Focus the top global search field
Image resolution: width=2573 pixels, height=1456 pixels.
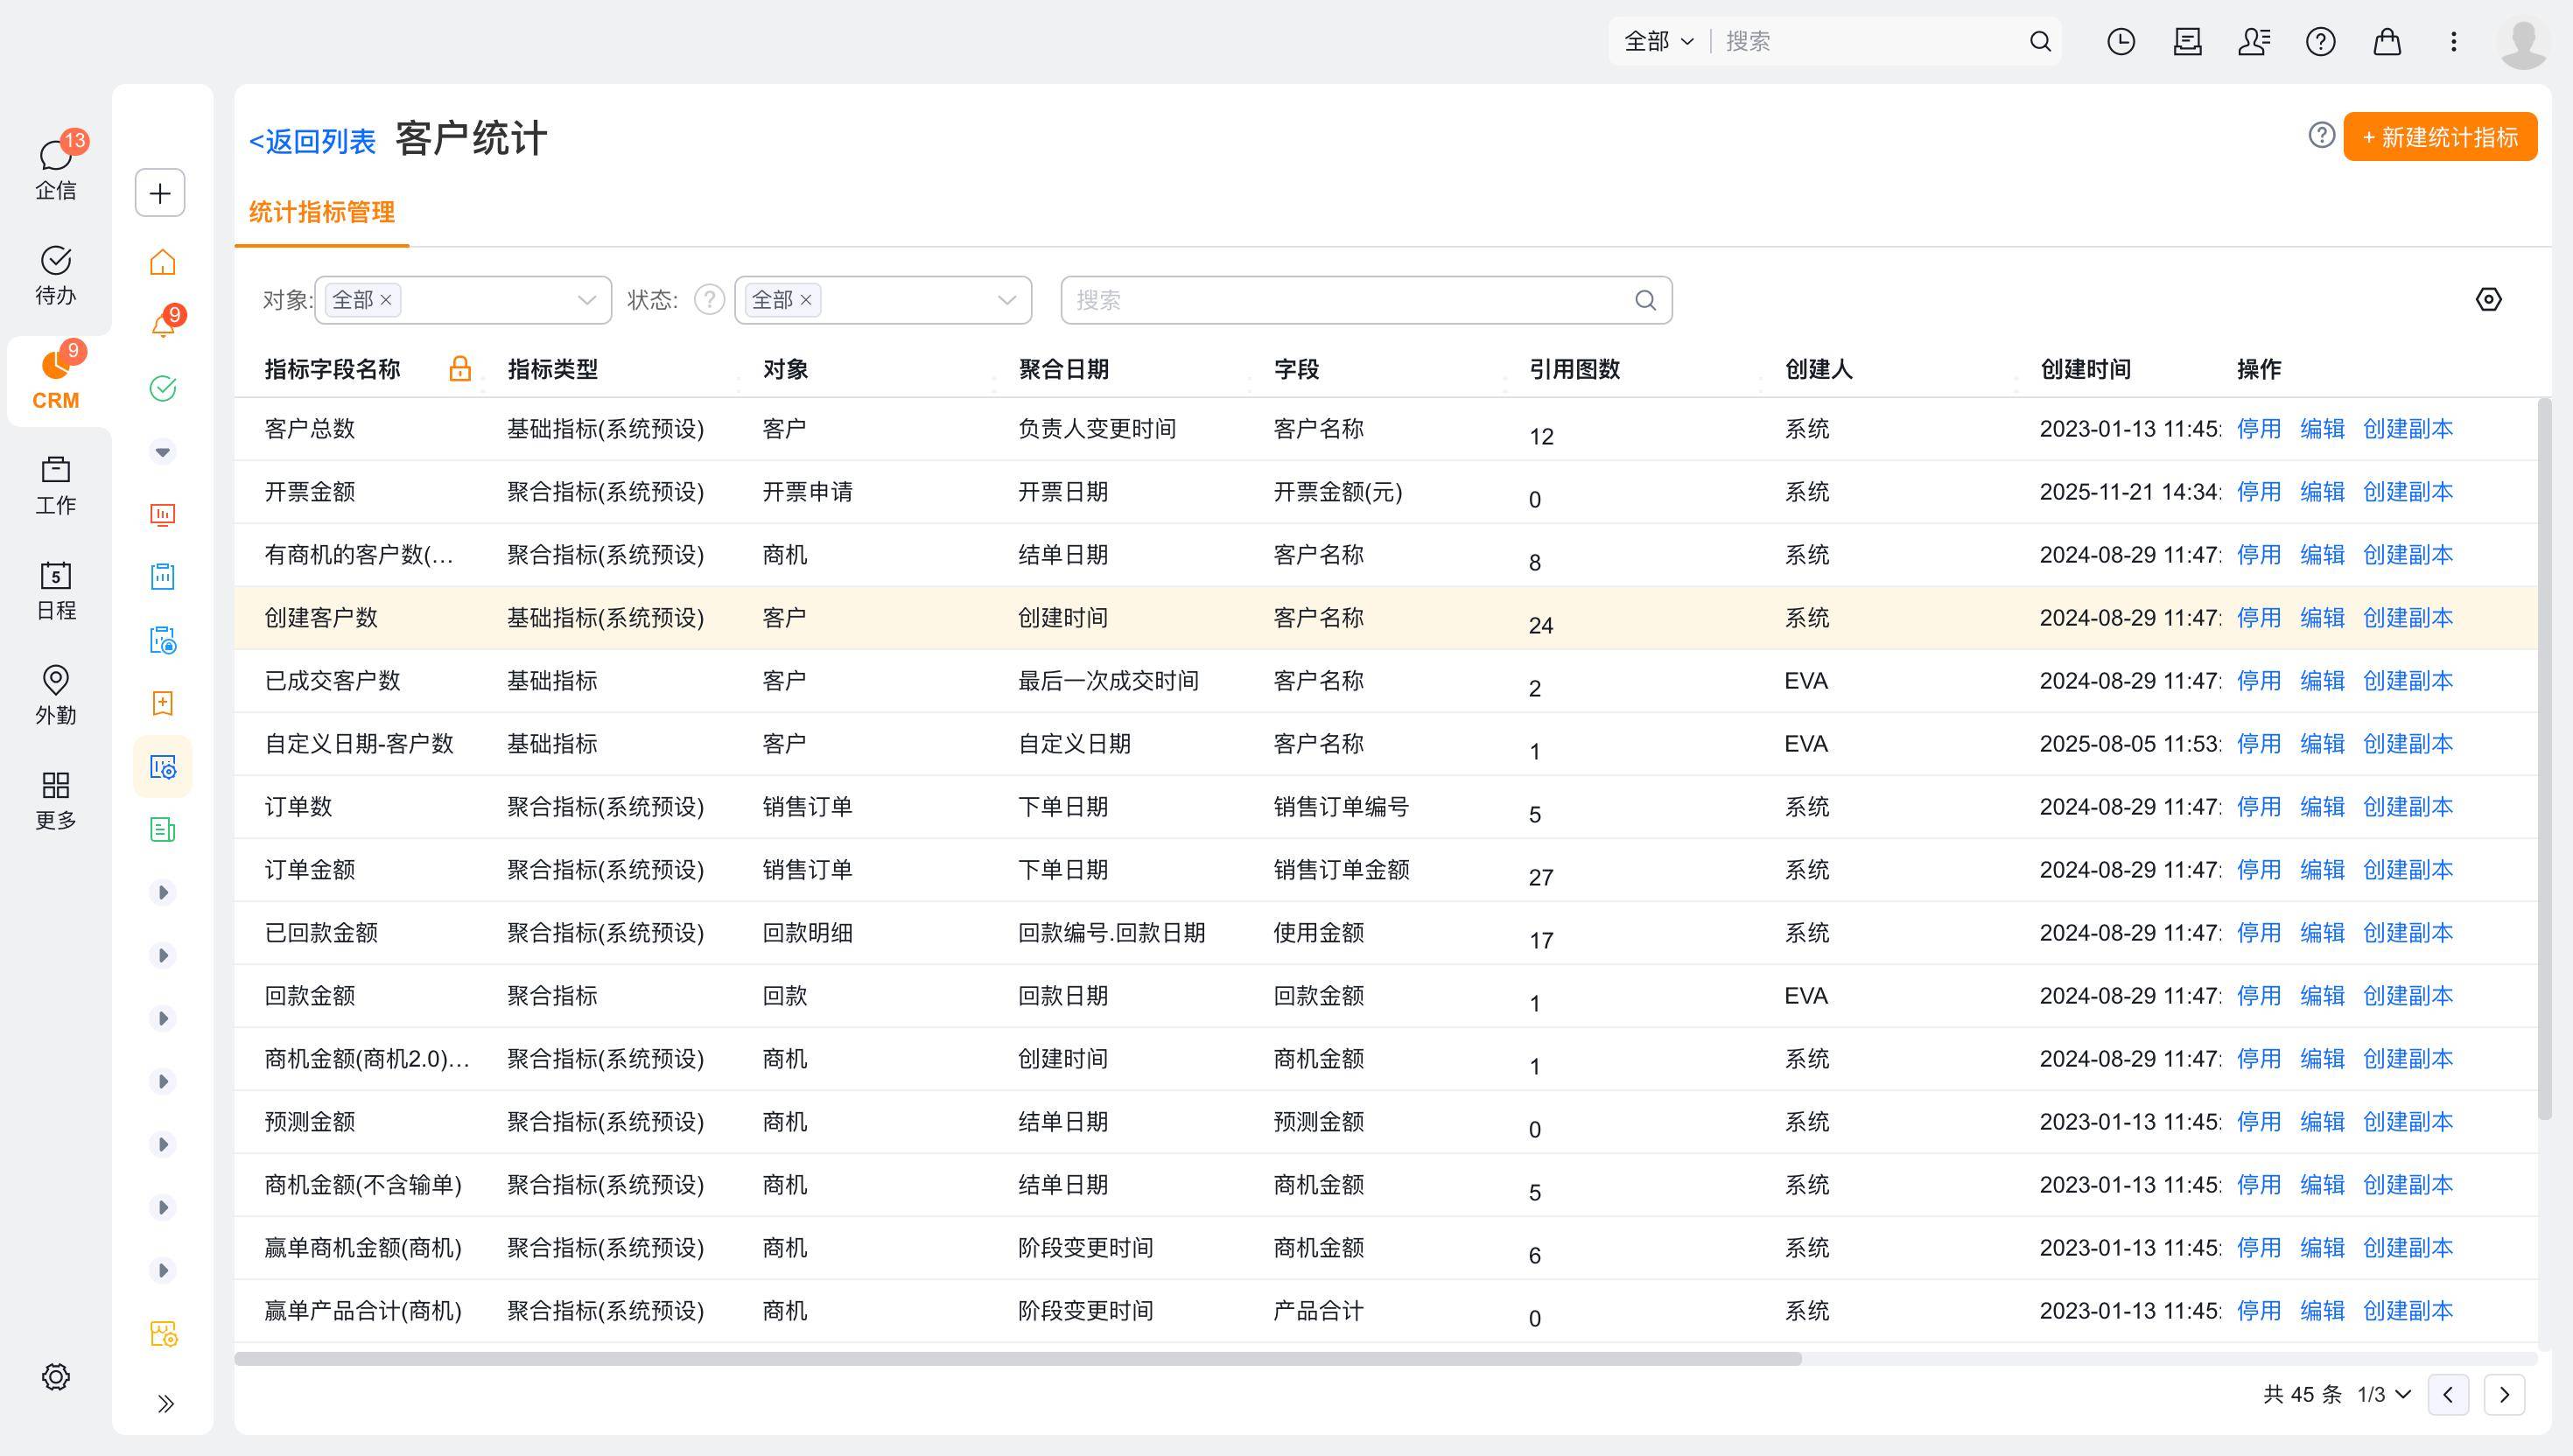coord(1870,41)
